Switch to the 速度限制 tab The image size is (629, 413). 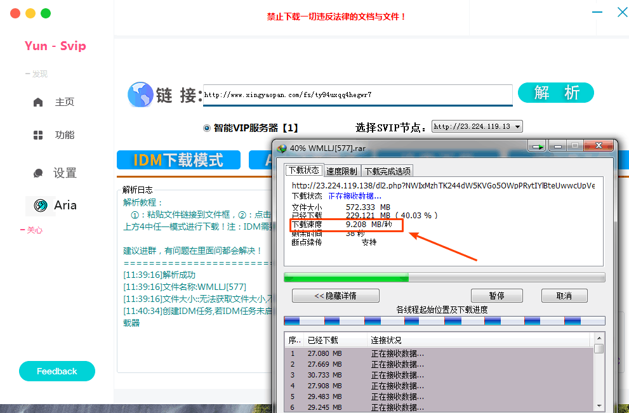coord(341,171)
